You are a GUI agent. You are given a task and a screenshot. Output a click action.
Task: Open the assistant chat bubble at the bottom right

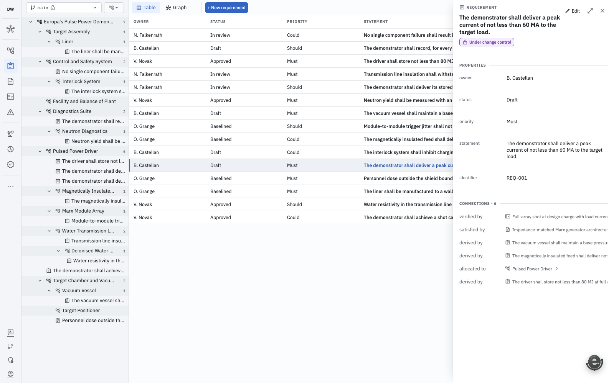pos(594,362)
